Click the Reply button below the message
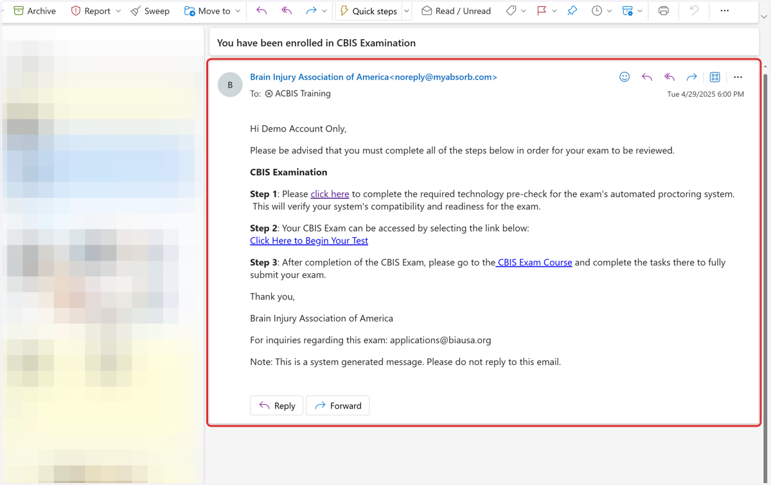Image resolution: width=771 pixels, height=485 pixels. point(277,405)
